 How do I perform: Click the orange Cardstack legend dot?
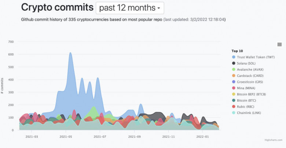(x=234, y=76)
